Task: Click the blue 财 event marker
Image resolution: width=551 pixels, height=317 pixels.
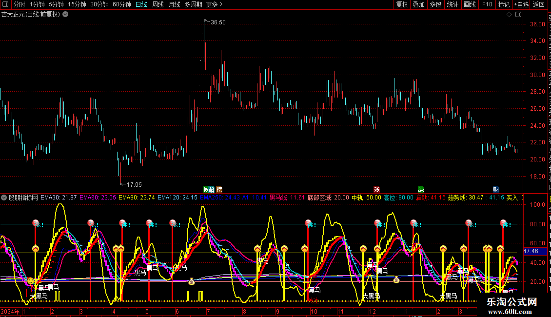Action: pyautogui.click(x=496, y=190)
